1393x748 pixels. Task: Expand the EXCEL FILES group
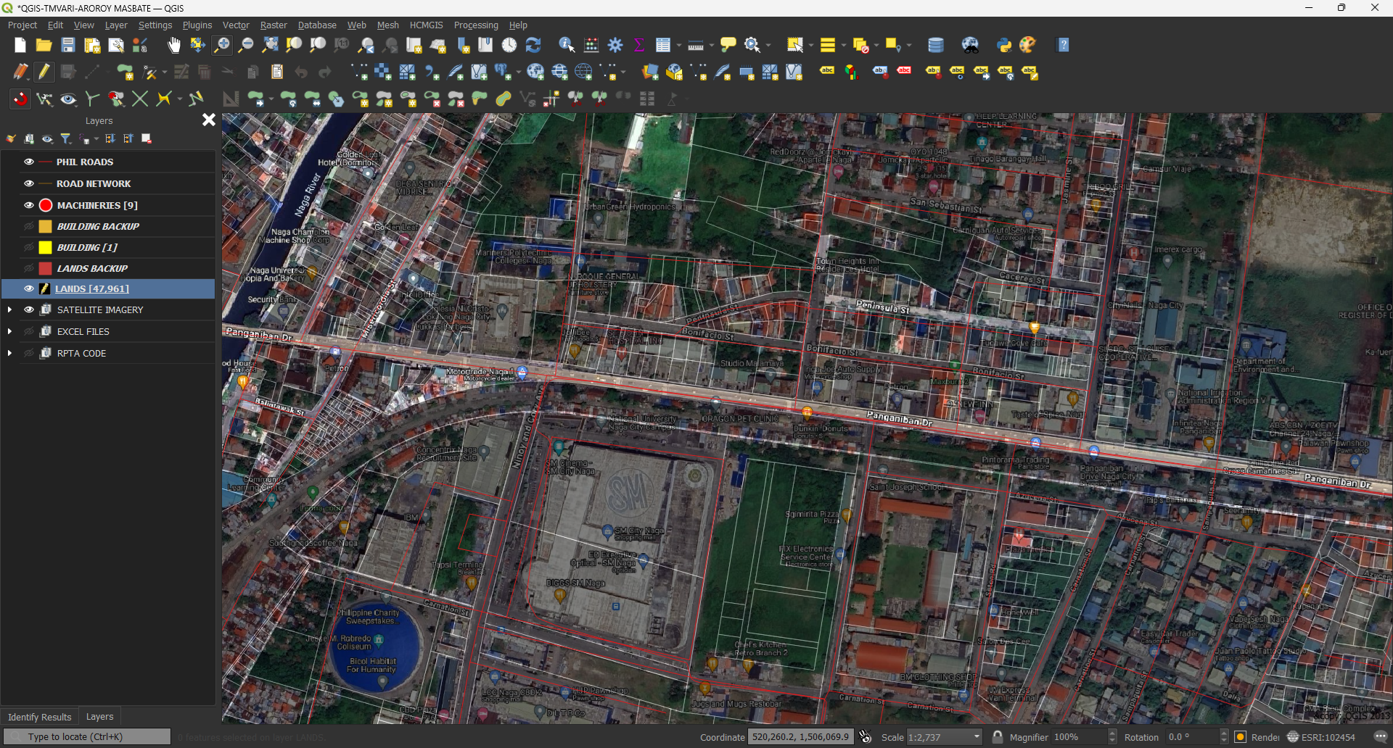9,331
